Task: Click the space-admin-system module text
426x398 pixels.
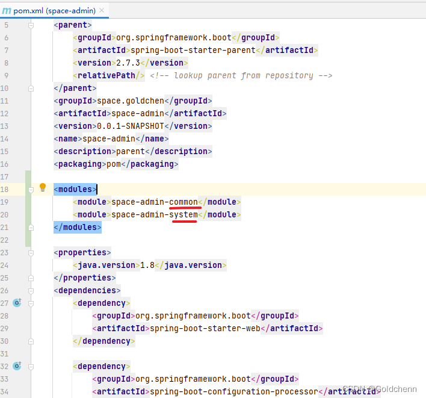Action: [155, 215]
